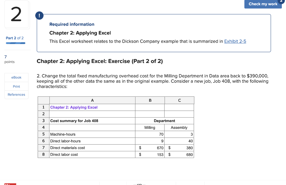The width and height of the screenshot is (286, 185).
Task: Click the Check my work button
Action: (263, 4)
